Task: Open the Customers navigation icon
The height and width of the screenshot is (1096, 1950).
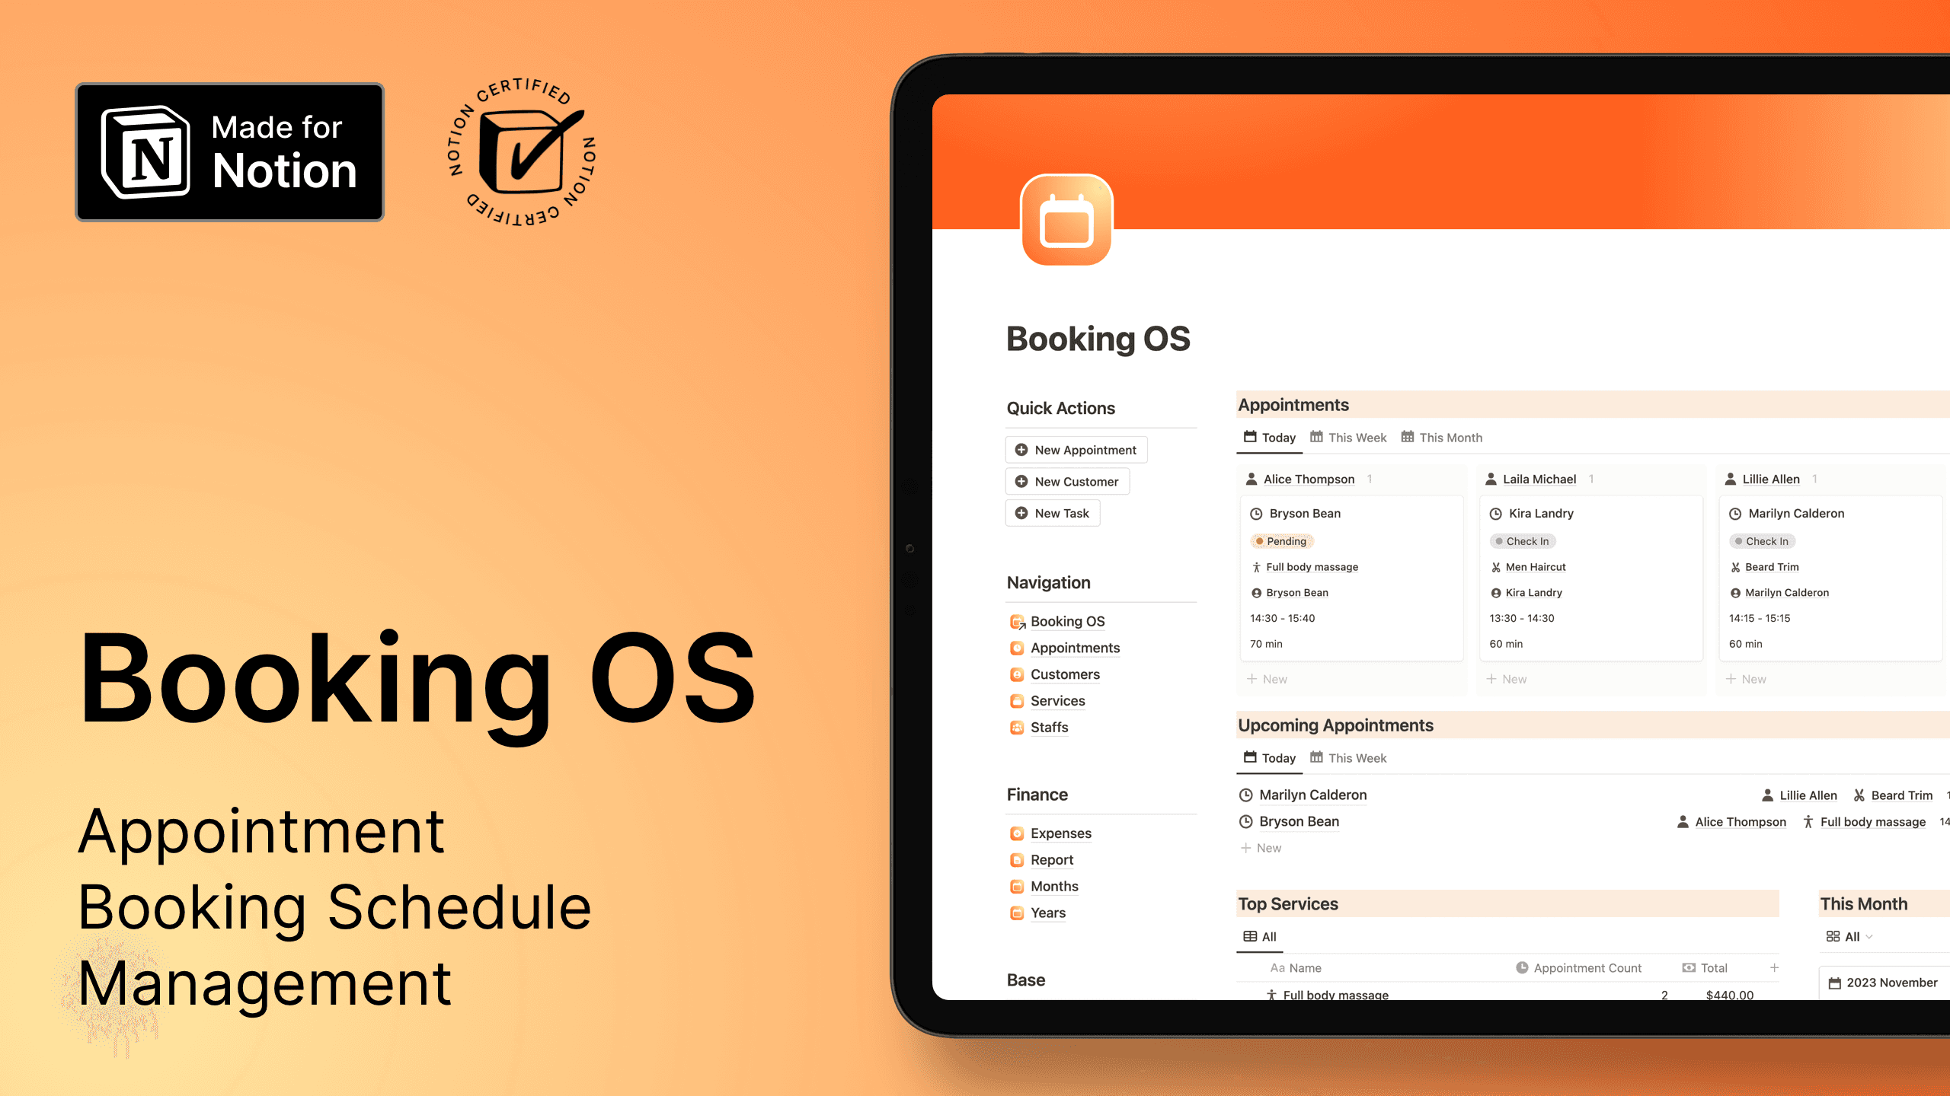Action: (x=1017, y=673)
